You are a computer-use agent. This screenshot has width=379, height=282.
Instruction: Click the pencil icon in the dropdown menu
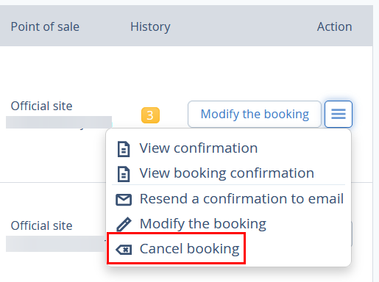[x=124, y=224]
